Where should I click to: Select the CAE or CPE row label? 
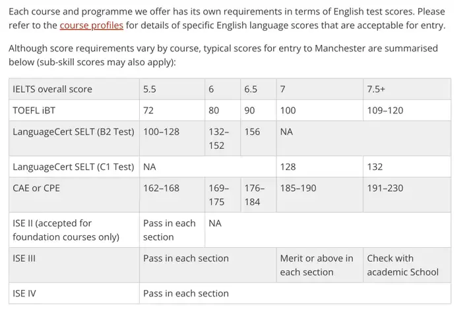click(x=74, y=194)
